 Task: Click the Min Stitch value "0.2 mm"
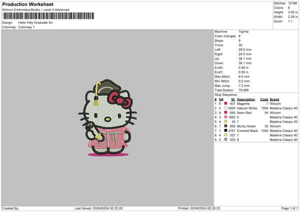coord(244,81)
